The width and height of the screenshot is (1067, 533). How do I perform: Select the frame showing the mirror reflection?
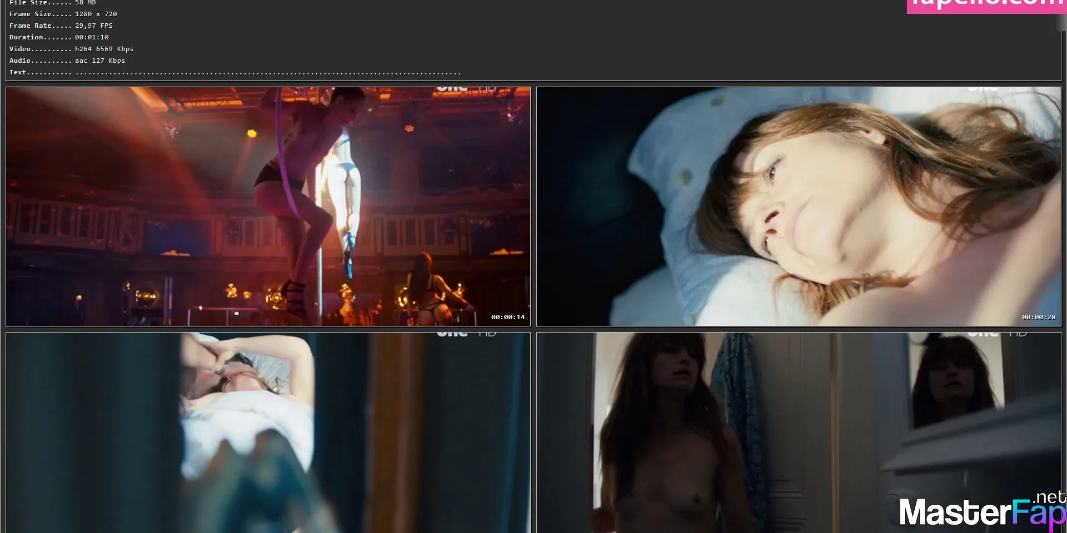799,433
